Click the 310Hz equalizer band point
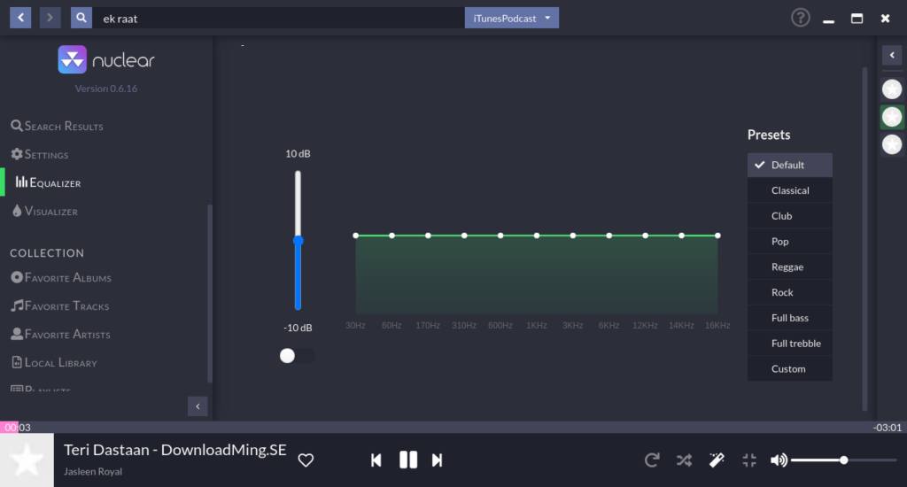The image size is (907, 487). click(464, 236)
